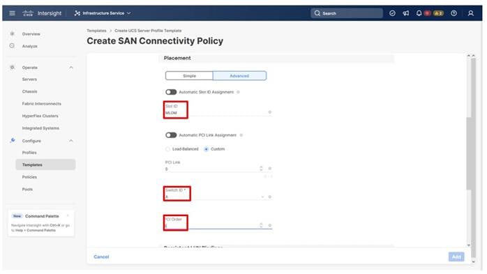Open the Infrastructure Service switcher dropdown
The height and width of the screenshot is (274, 487).
pos(103,13)
